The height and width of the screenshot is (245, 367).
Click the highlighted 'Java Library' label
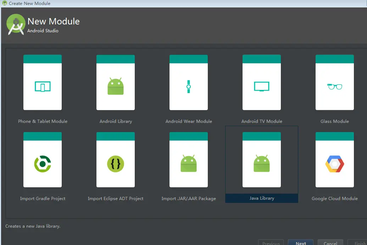pos(262,198)
